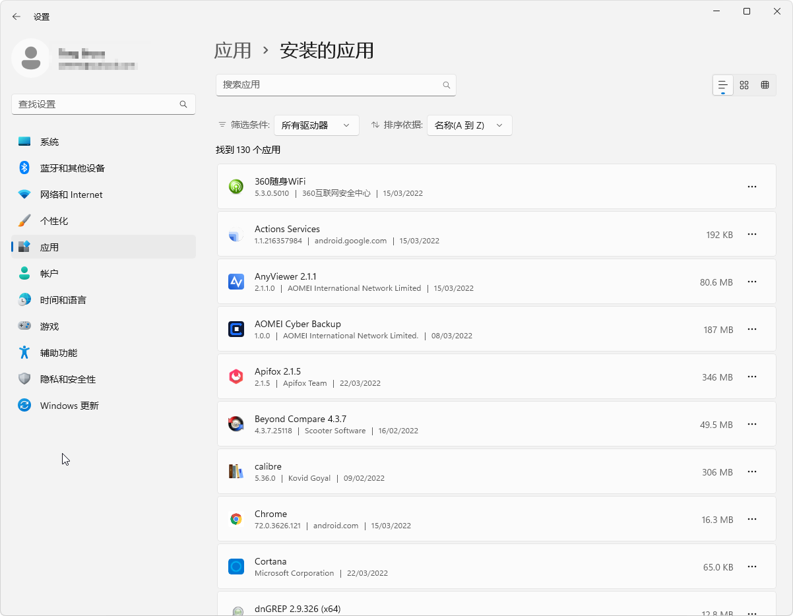The width and height of the screenshot is (793, 616).
Task: Click the search icon in 搜索应用 box
Action: point(447,85)
